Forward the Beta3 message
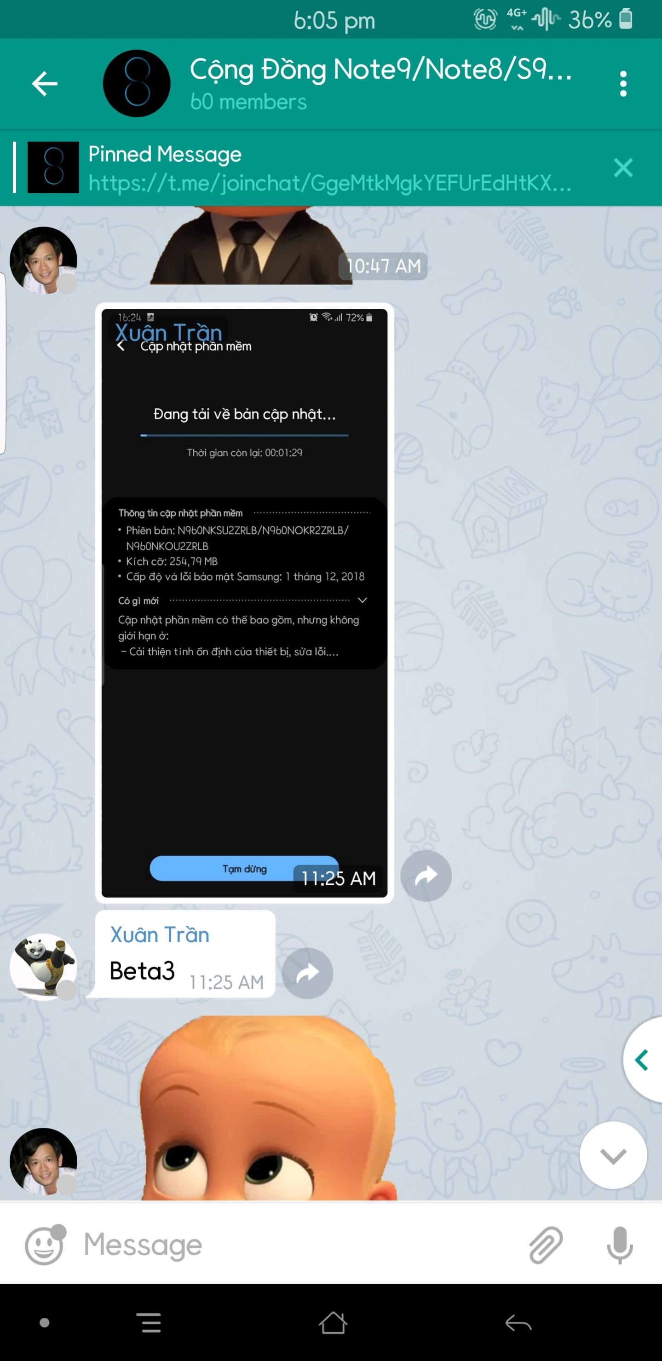662x1361 pixels. pyautogui.click(x=307, y=973)
